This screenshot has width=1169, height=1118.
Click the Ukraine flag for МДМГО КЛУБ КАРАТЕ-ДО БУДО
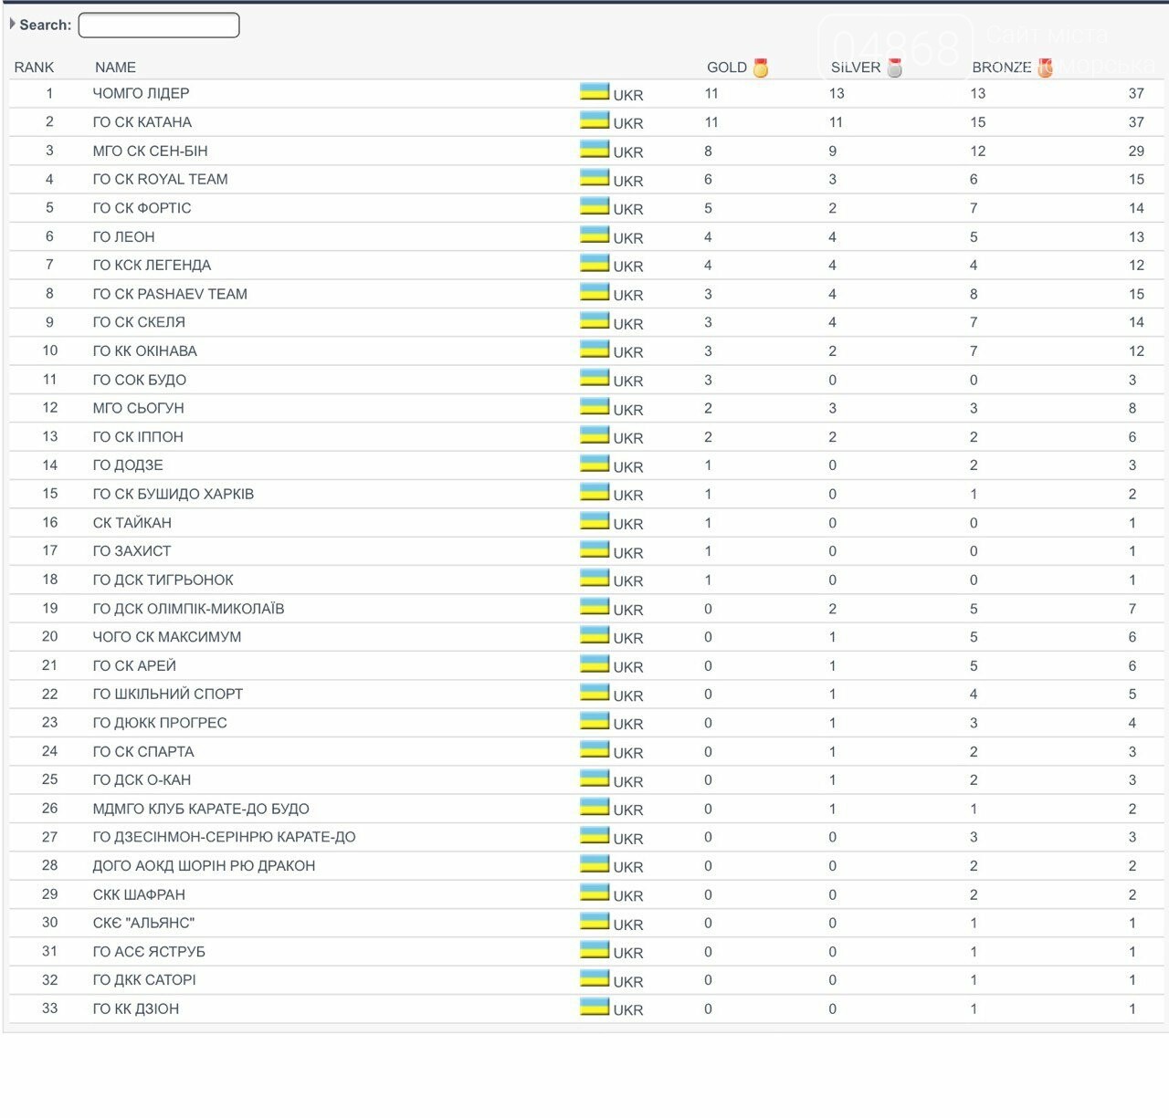click(595, 806)
